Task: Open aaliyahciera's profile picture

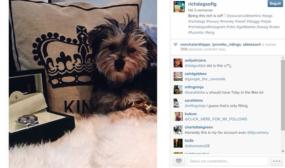Action: (x=178, y=63)
